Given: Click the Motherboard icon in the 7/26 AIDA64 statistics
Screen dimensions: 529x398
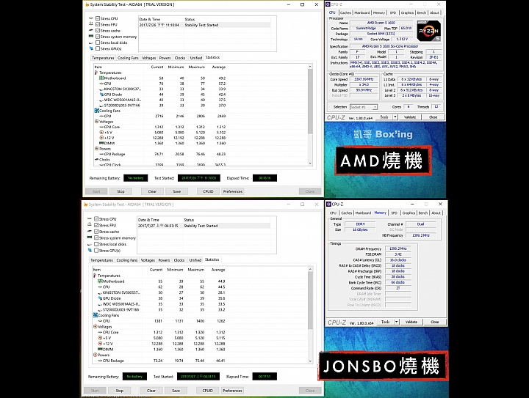Looking at the screenshot, I should click(101, 78).
